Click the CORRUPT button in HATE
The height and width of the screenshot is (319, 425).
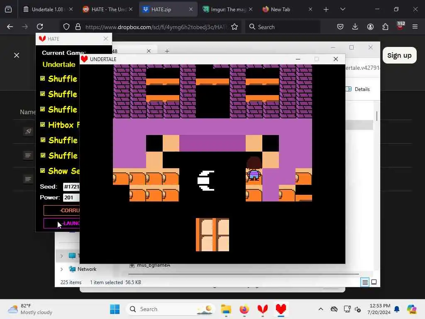(62, 211)
